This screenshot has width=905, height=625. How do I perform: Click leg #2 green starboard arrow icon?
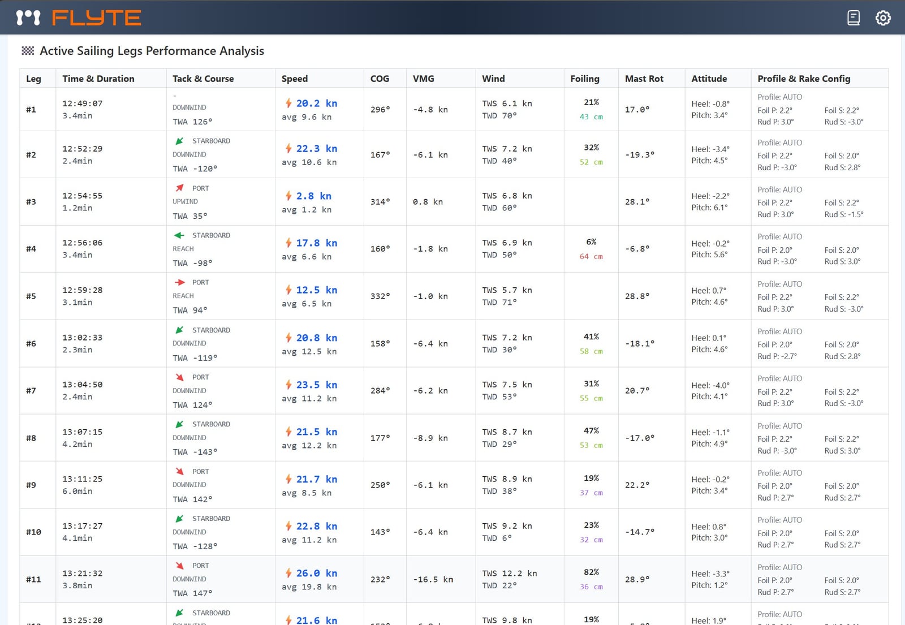(179, 141)
